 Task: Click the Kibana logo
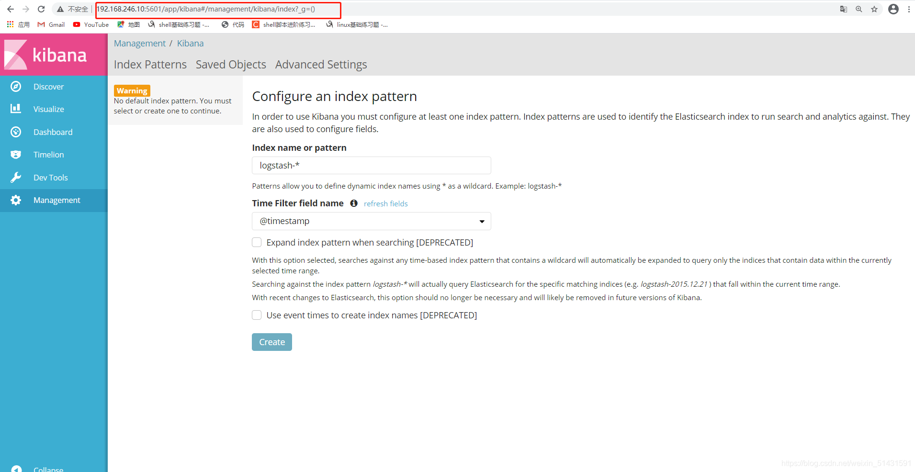[46, 55]
